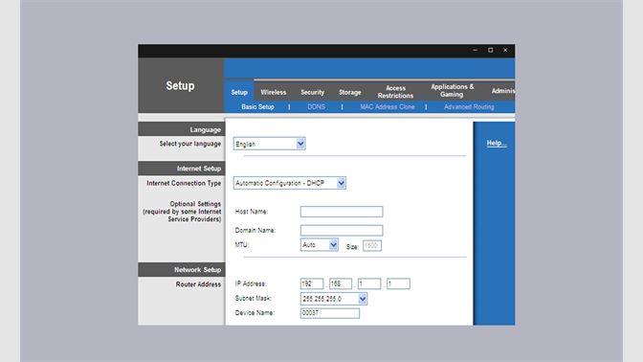Open the Access Restrictions tab

coord(395,92)
